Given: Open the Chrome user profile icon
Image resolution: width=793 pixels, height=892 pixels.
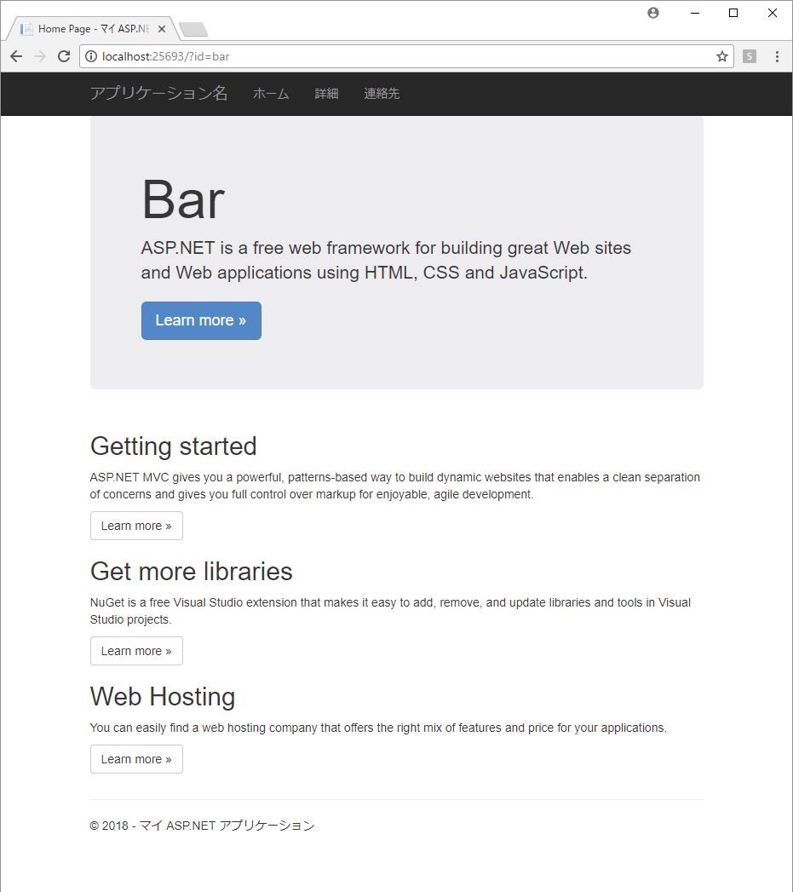Looking at the screenshot, I should 653,13.
